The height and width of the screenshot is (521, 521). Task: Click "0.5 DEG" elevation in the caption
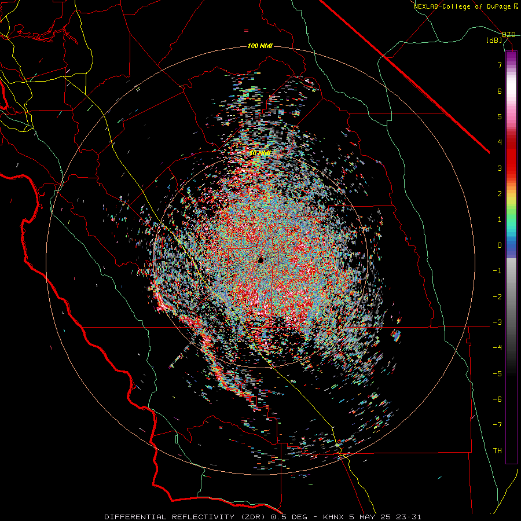click(x=288, y=517)
